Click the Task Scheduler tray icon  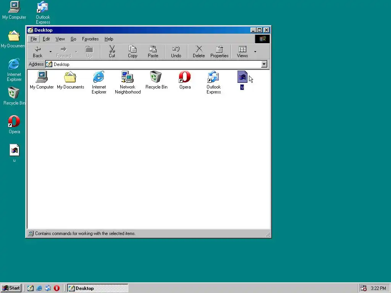tap(364, 288)
